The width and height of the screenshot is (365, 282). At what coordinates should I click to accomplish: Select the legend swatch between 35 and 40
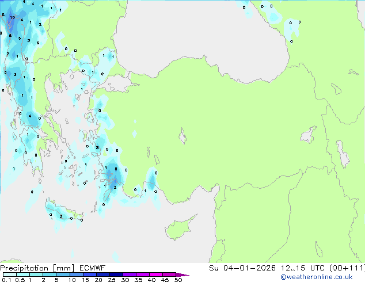(x=143, y=275)
